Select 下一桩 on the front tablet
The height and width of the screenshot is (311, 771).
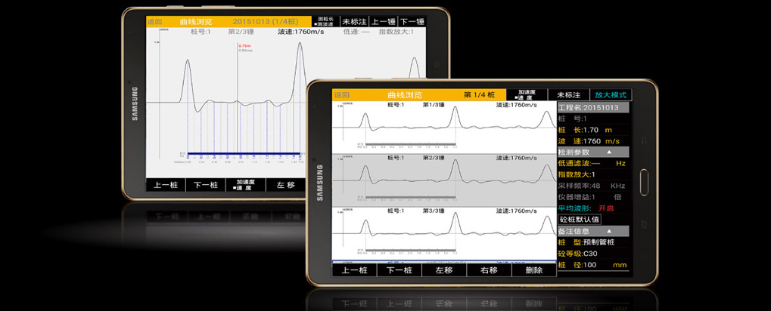point(399,269)
